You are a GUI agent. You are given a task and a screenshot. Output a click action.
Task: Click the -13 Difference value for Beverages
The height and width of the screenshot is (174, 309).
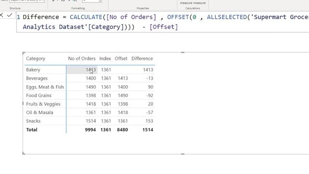(x=150, y=78)
